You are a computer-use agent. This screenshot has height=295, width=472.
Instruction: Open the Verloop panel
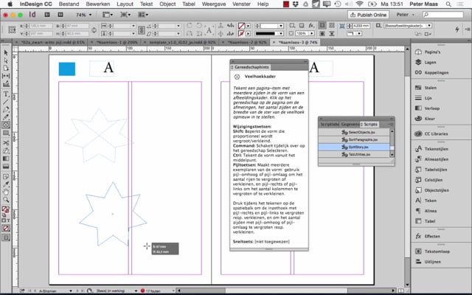[428, 108]
